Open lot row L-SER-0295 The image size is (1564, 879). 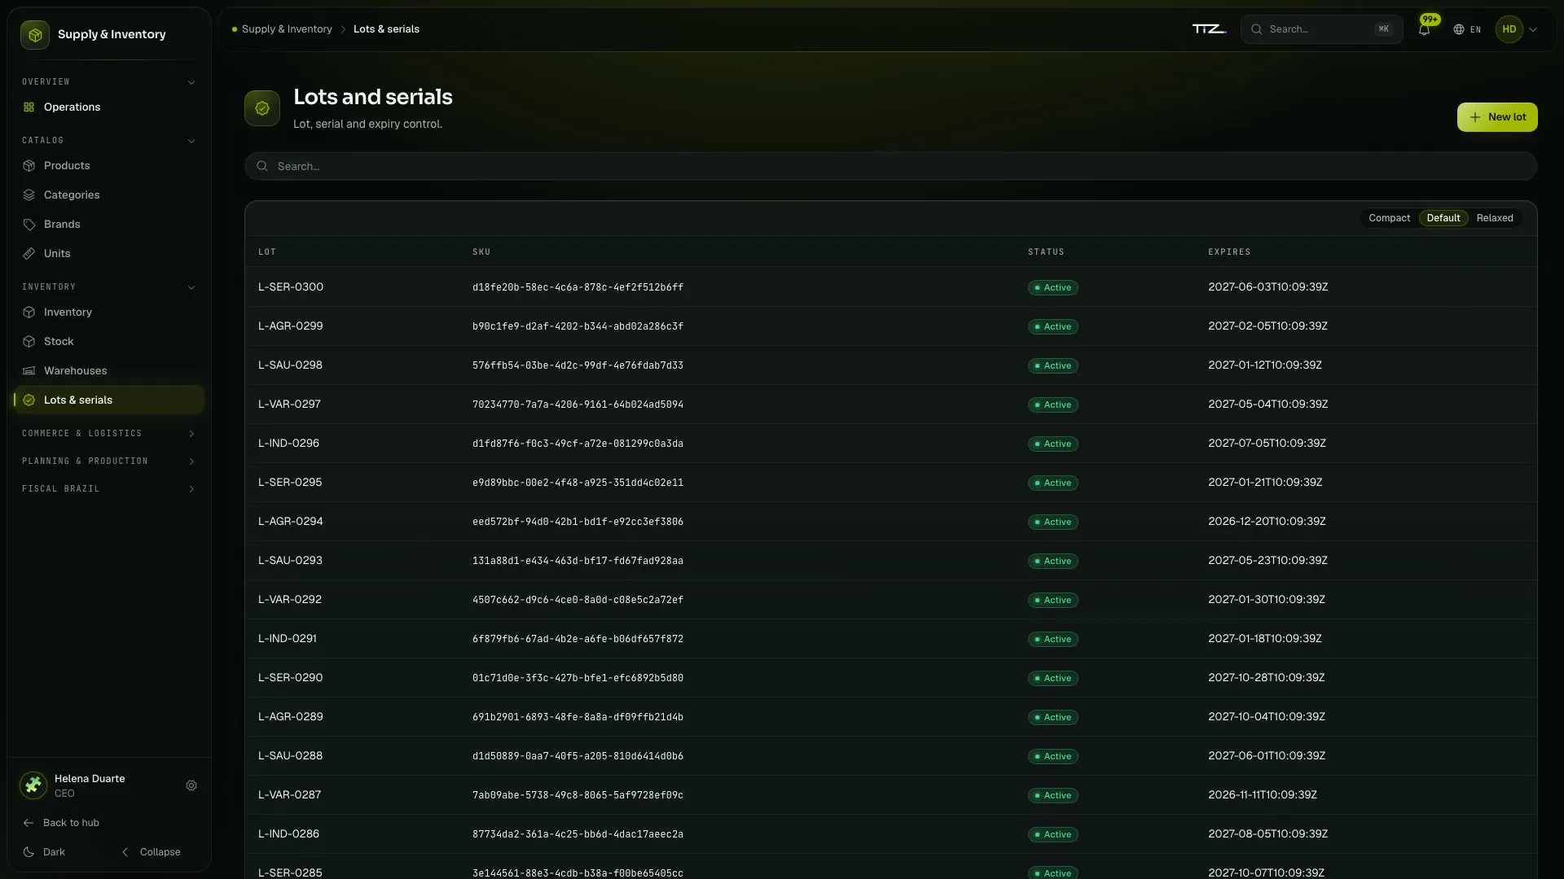[x=890, y=483]
